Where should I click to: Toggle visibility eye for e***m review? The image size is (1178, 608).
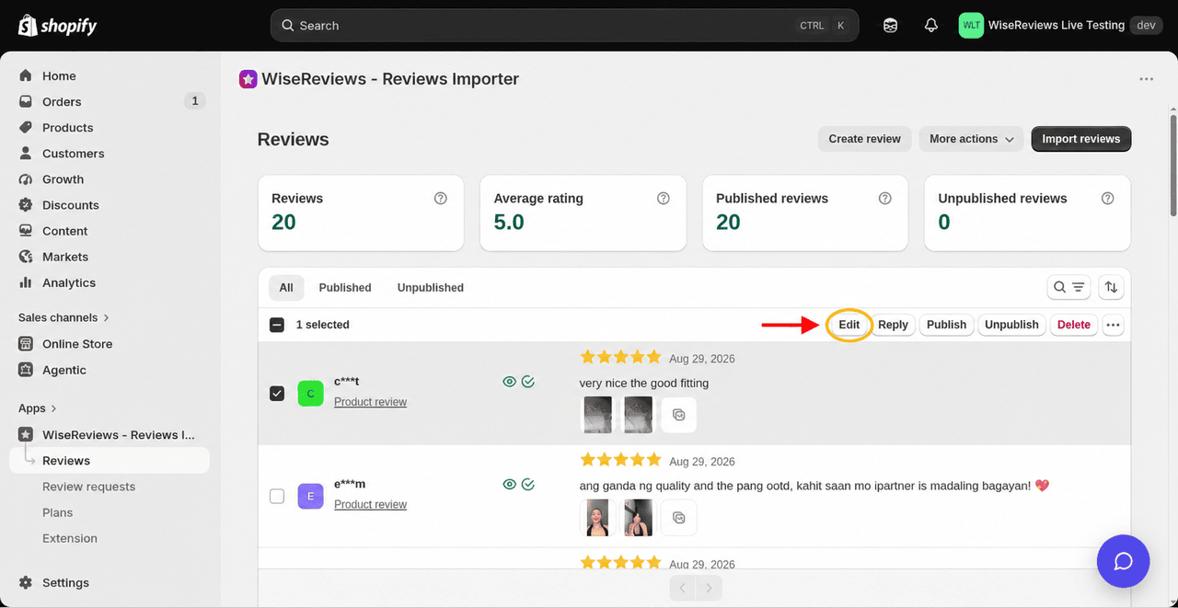click(x=509, y=485)
